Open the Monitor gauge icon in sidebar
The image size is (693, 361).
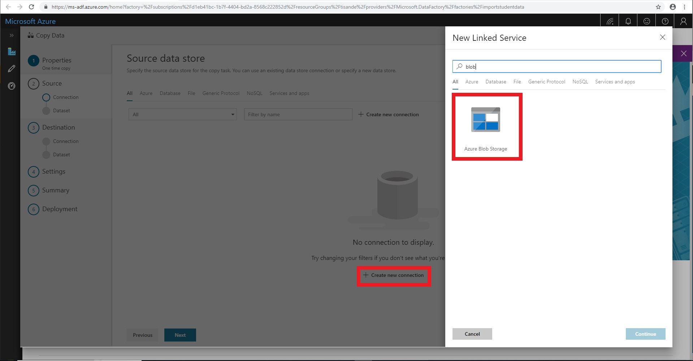pos(12,86)
